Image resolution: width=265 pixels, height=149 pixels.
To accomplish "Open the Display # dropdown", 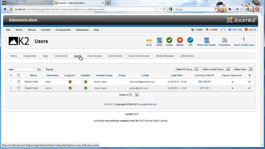I will pyautogui.click(x=133, y=95).
